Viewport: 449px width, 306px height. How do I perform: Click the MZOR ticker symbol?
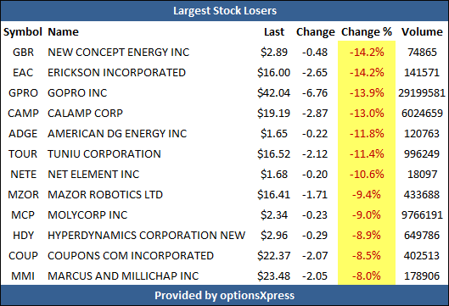pos(23,194)
